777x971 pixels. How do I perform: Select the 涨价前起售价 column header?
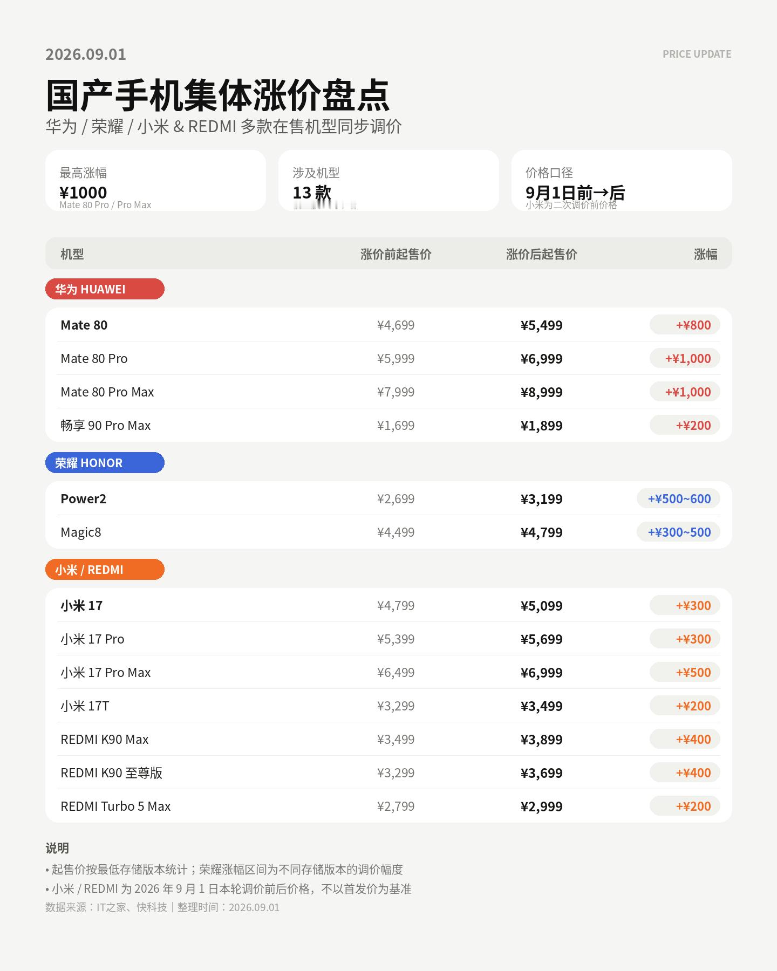pyautogui.click(x=396, y=254)
